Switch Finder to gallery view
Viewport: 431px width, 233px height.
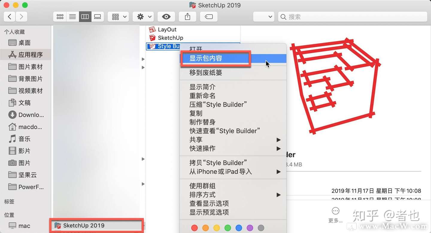click(98, 17)
